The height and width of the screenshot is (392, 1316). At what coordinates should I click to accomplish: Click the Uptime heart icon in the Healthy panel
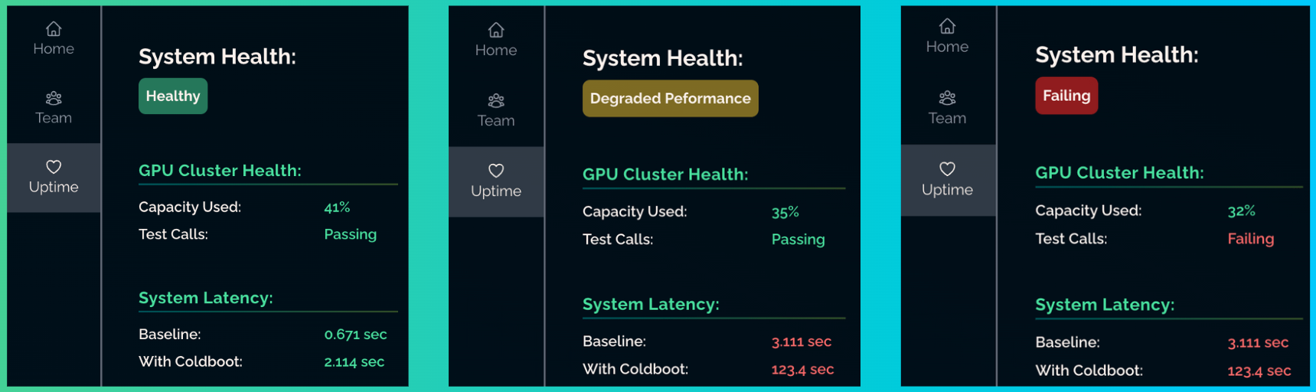pyautogui.click(x=54, y=167)
